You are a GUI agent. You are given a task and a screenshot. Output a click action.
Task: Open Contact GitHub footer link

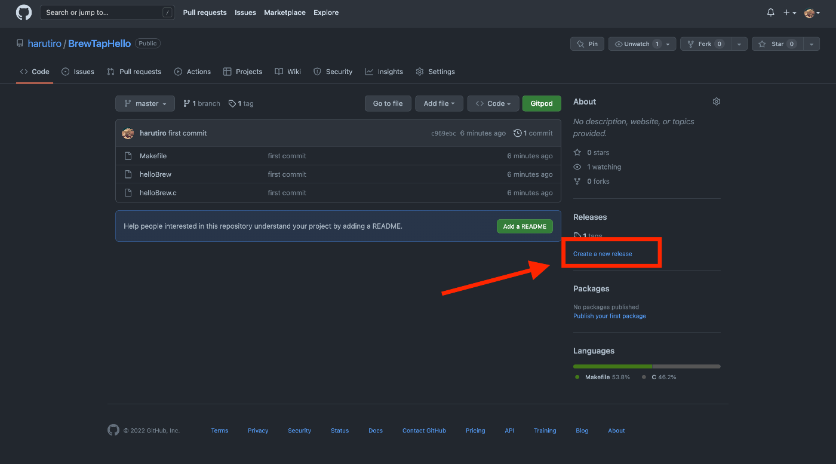point(424,431)
